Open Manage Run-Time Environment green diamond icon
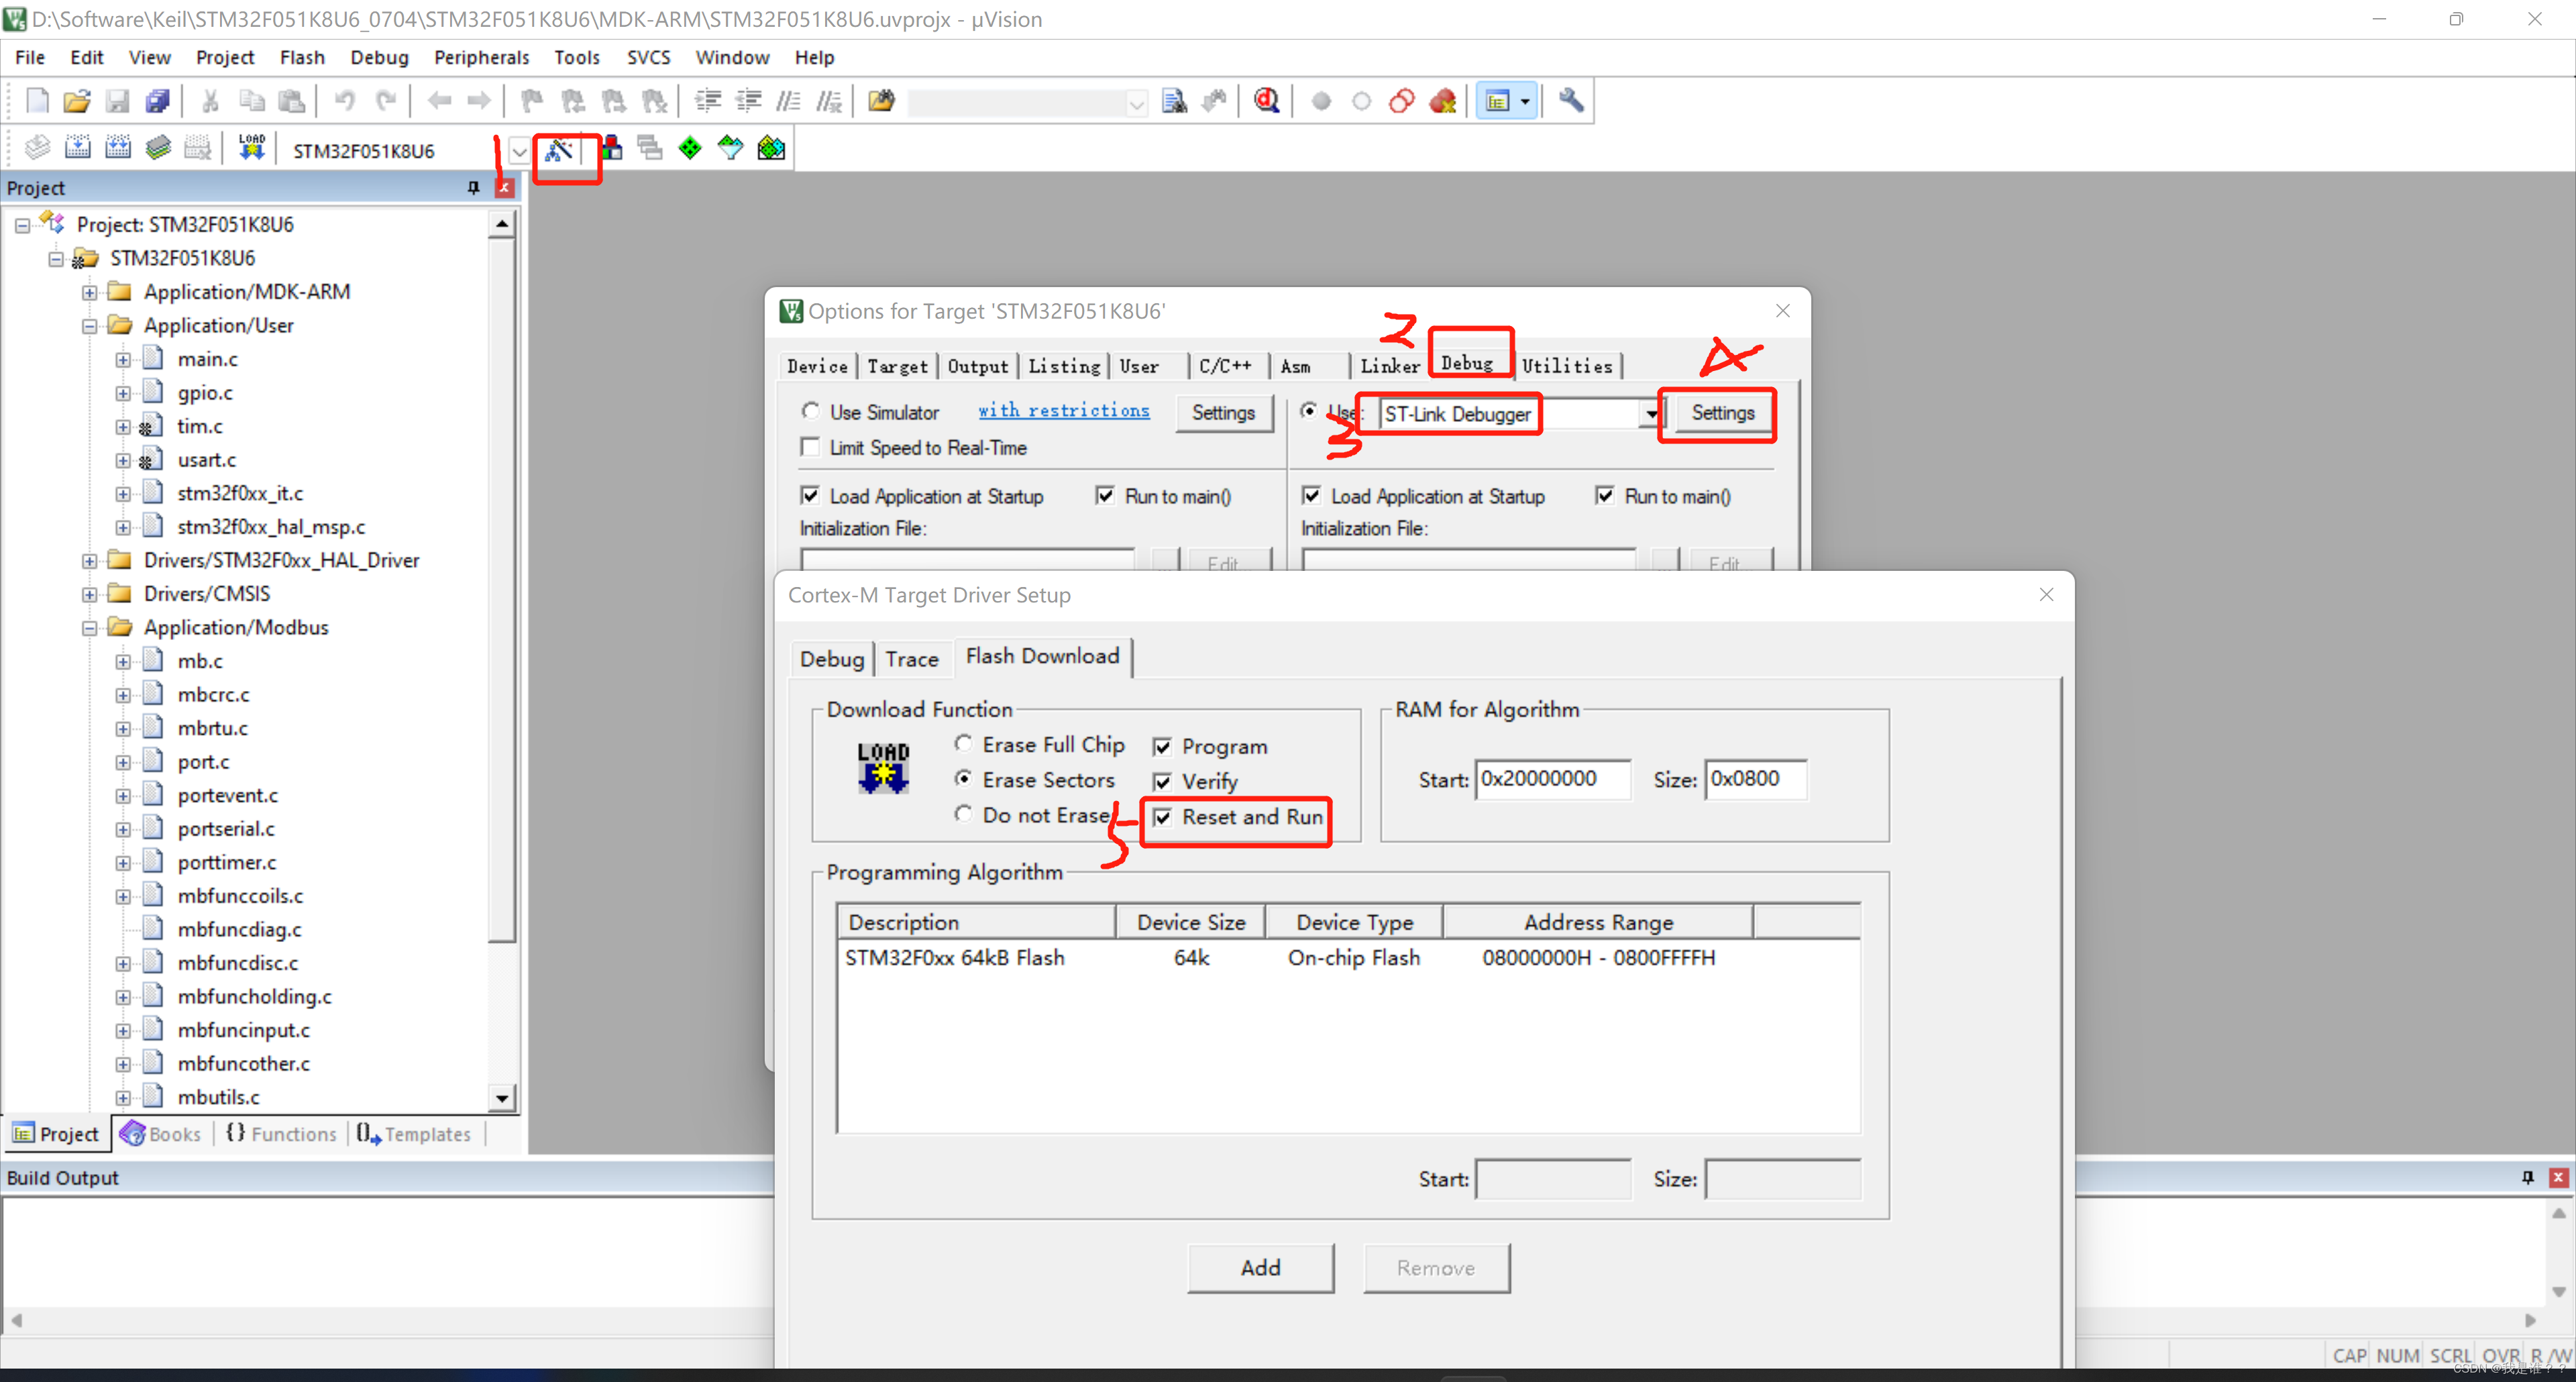Viewport: 2576px width, 1382px height. coord(690,149)
